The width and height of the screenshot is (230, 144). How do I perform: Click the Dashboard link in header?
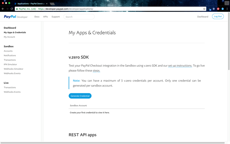(x=203, y=16)
